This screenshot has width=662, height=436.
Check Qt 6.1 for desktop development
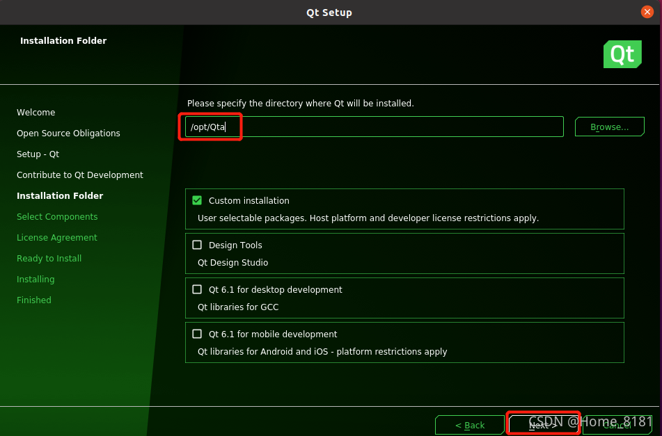(x=197, y=289)
